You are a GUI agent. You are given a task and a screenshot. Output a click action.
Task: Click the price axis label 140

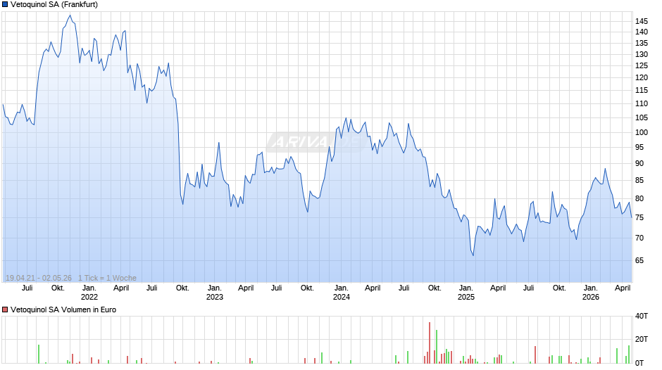pyautogui.click(x=642, y=32)
